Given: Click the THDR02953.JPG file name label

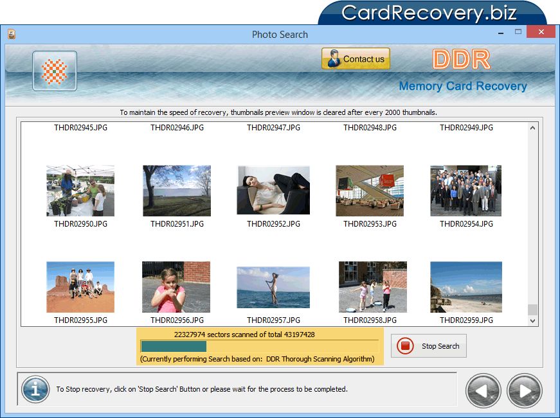Looking at the screenshot, I should [370, 224].
